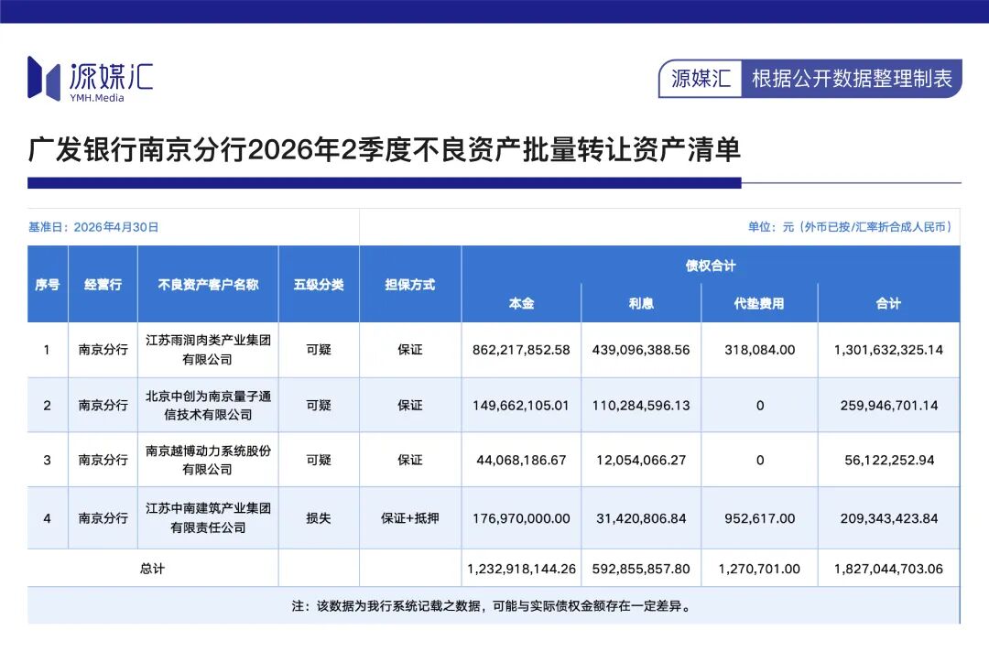The height and width of the screenshot is (652, 989).
Task: Select 北京中创为南京量子通信技术有限公司 customer name
Action: 208,405
